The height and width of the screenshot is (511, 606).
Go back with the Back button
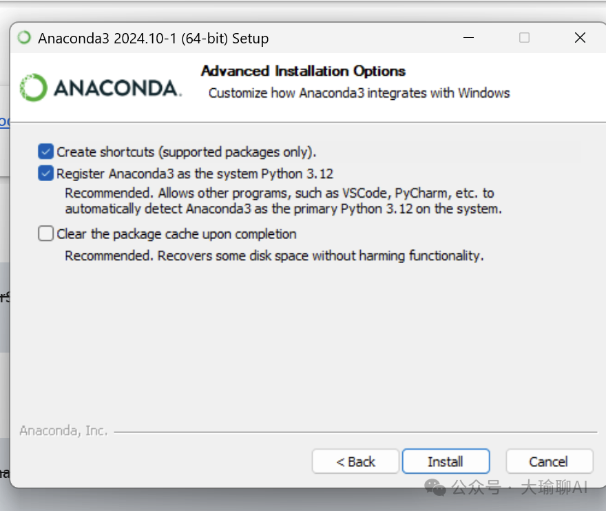[x=355, y=461]
